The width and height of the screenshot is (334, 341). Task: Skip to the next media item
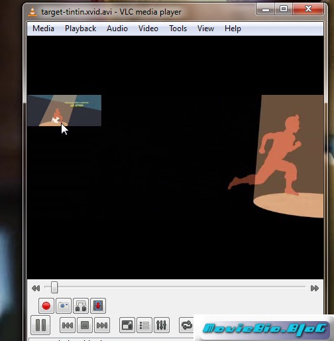pos(102,325)
